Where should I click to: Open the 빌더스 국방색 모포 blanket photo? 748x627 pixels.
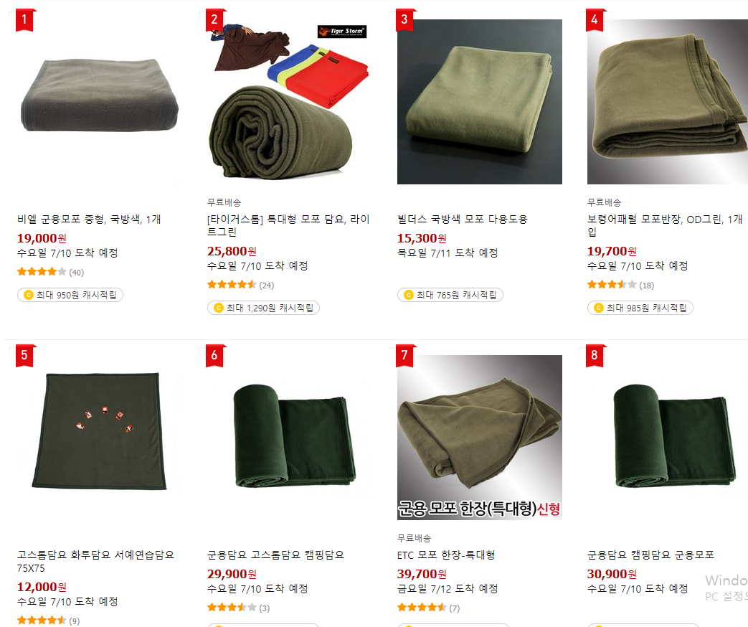click(480, 102)
